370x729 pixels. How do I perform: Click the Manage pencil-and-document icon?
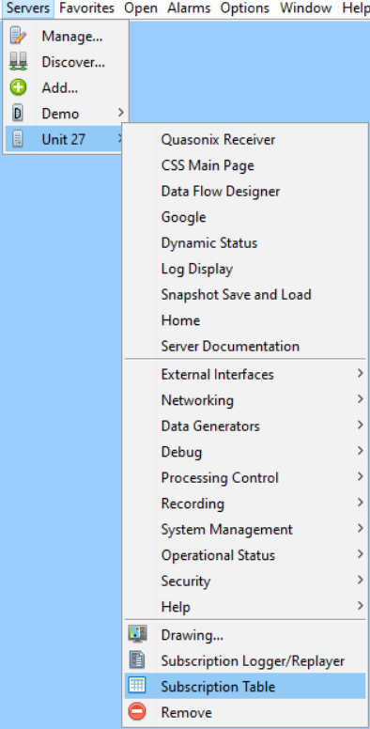coord(18,36)
